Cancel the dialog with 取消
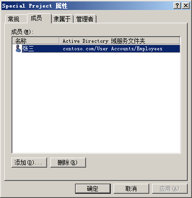This screenshot has height=198, width=192. click(131, 189)
